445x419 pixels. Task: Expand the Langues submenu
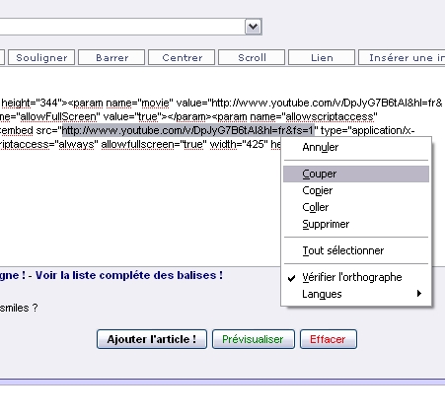(356, 294)
